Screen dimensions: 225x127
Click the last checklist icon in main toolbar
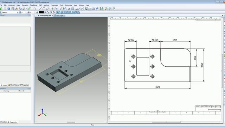[114, 9]
